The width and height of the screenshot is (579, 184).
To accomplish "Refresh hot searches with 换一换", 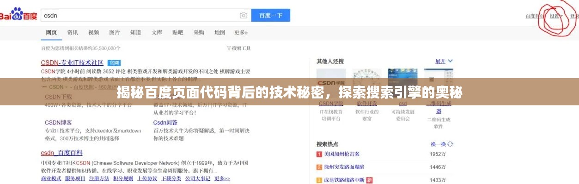I will (442, 144).
